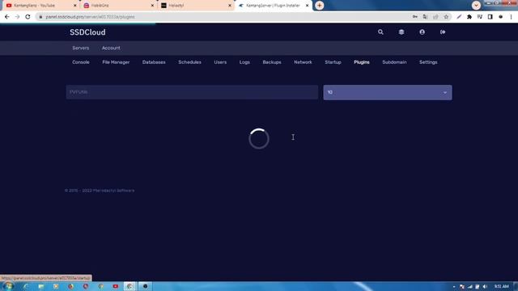Click the search magnifier icon in SSDCloud header
Viewport: 518px width, 291px height.
[380, 32]
